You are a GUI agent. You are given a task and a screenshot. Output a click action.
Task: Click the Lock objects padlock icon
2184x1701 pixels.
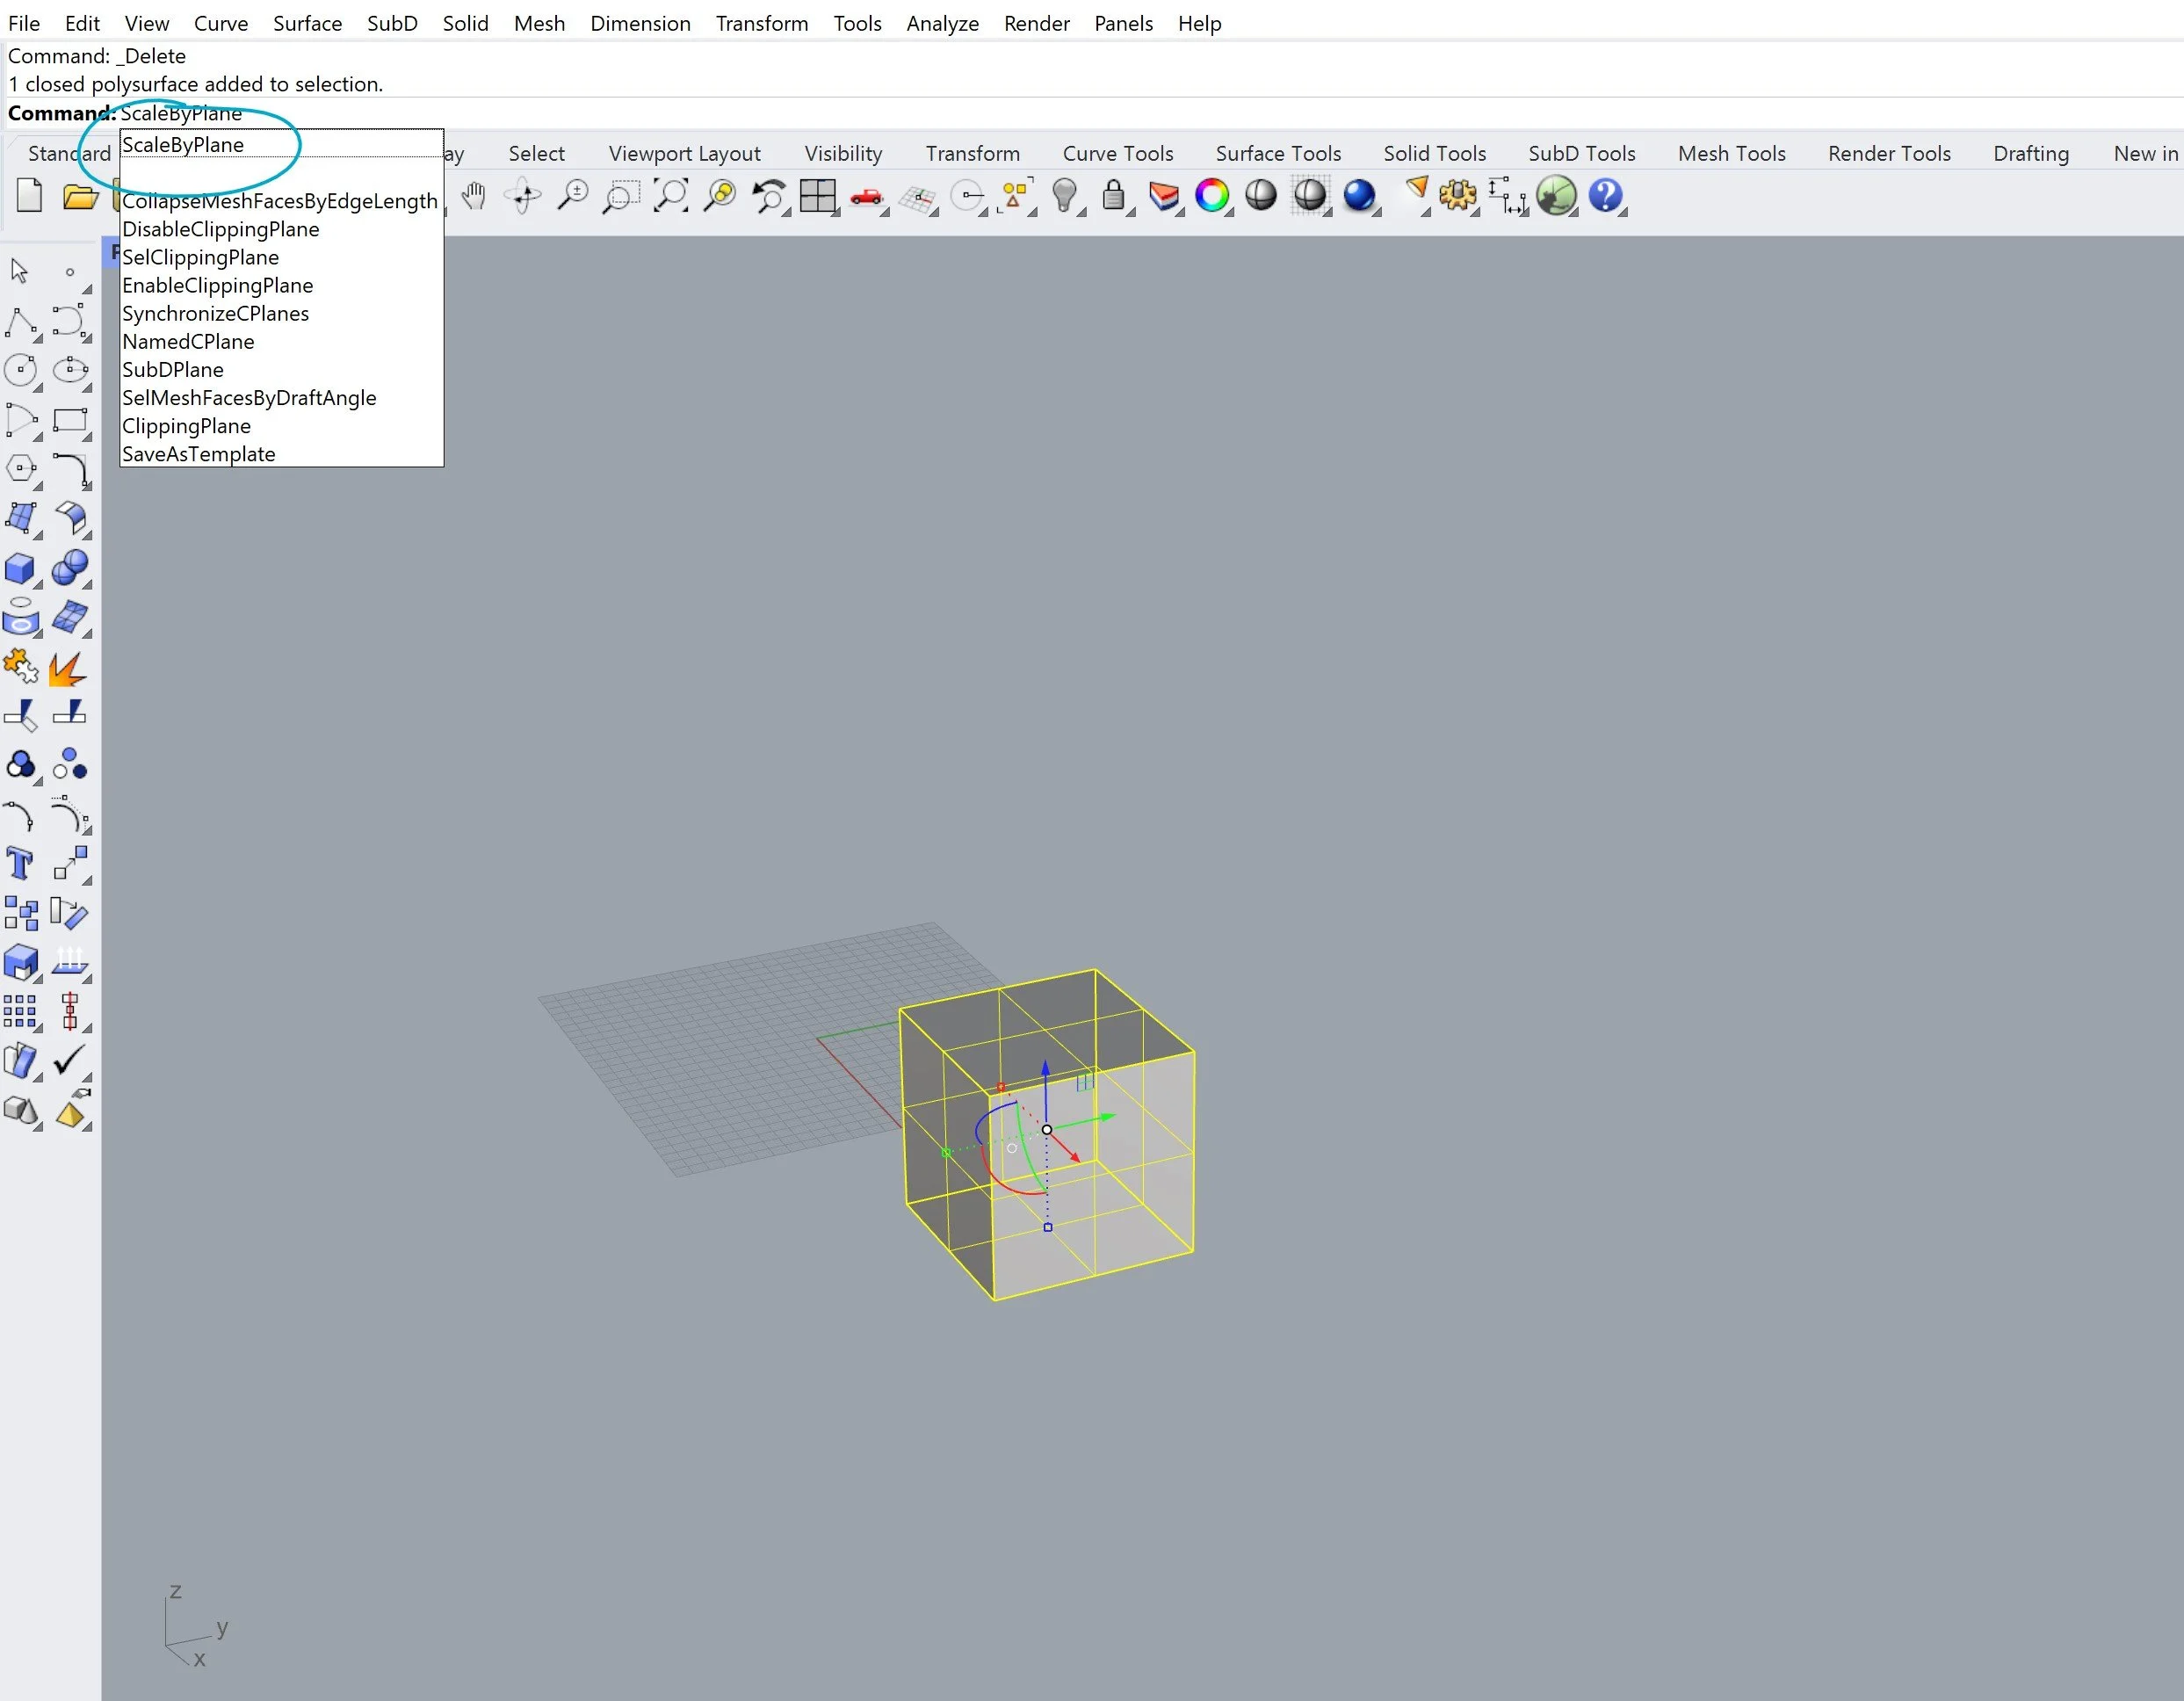click(1113, 196)
